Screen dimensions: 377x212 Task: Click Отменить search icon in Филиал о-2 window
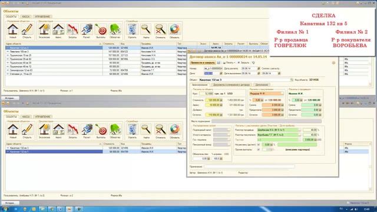tap(161, 130)
